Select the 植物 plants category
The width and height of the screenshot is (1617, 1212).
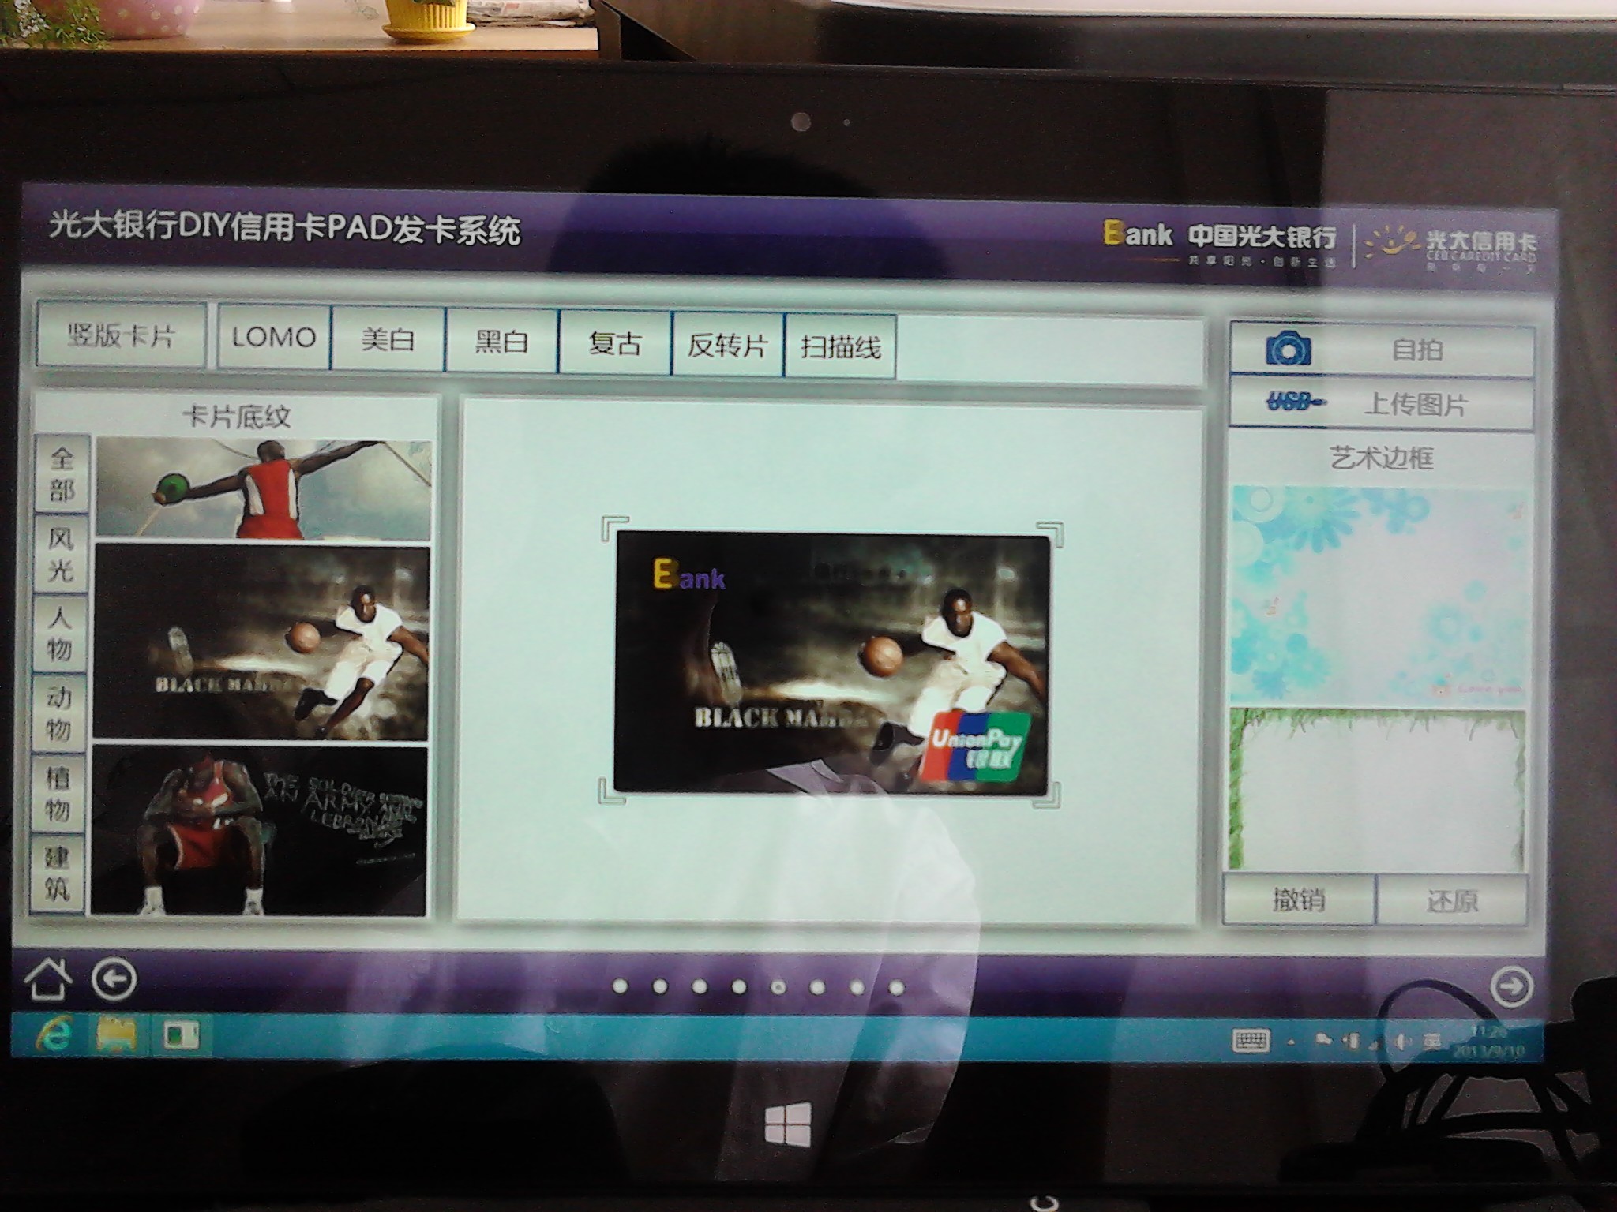point(58,793)
